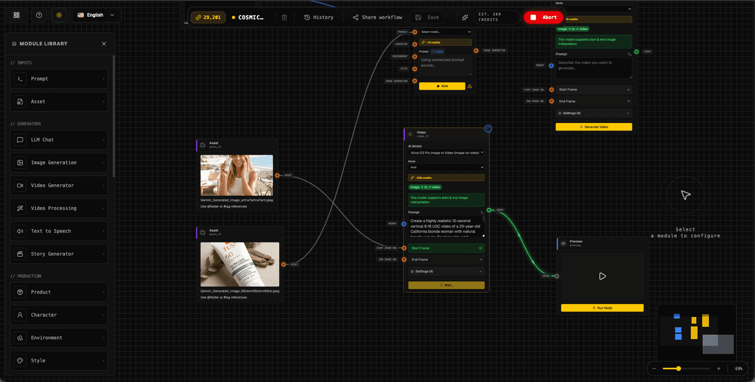
Task: Click the magic wand auto-arrange icon
Action: pyautogui.click(x=465, y=17)
